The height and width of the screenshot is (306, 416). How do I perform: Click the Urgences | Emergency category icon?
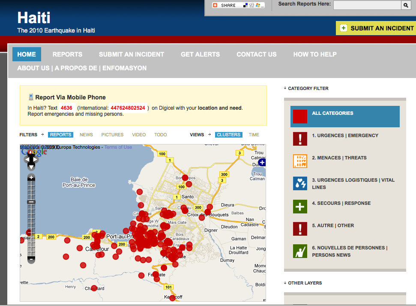coord(300,139)
